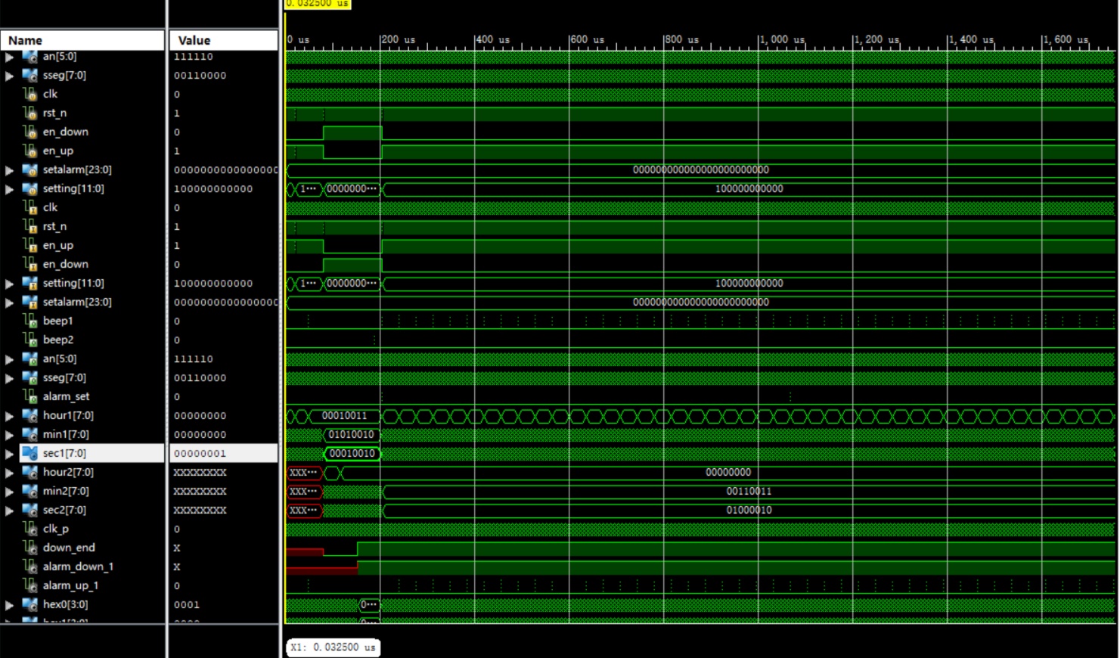Click the 1,400 us ruler mark
Screen dimensions: 1120x658
point(970,39)
